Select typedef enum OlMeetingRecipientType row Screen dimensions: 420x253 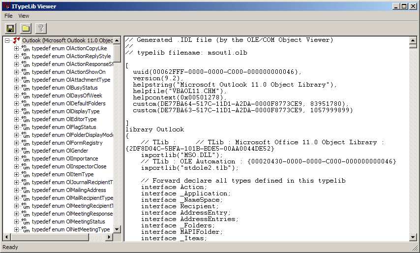pos(72,206)
